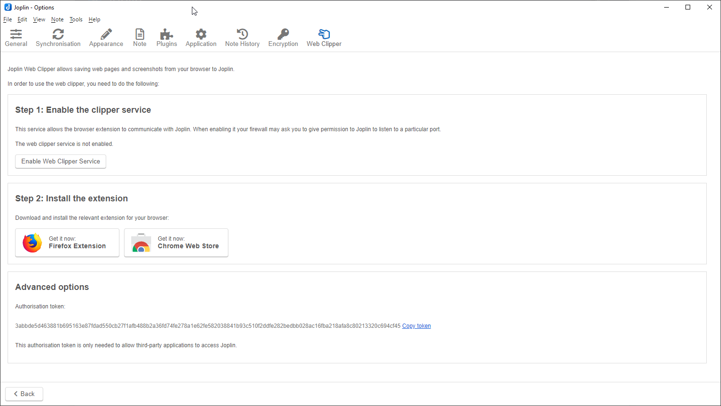The height and width of the screenshot is (406, 721).
Task: Open the Tools menu
Action: [76, 19]
